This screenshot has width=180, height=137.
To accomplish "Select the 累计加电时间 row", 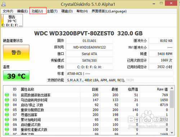I will pos(86,120).
